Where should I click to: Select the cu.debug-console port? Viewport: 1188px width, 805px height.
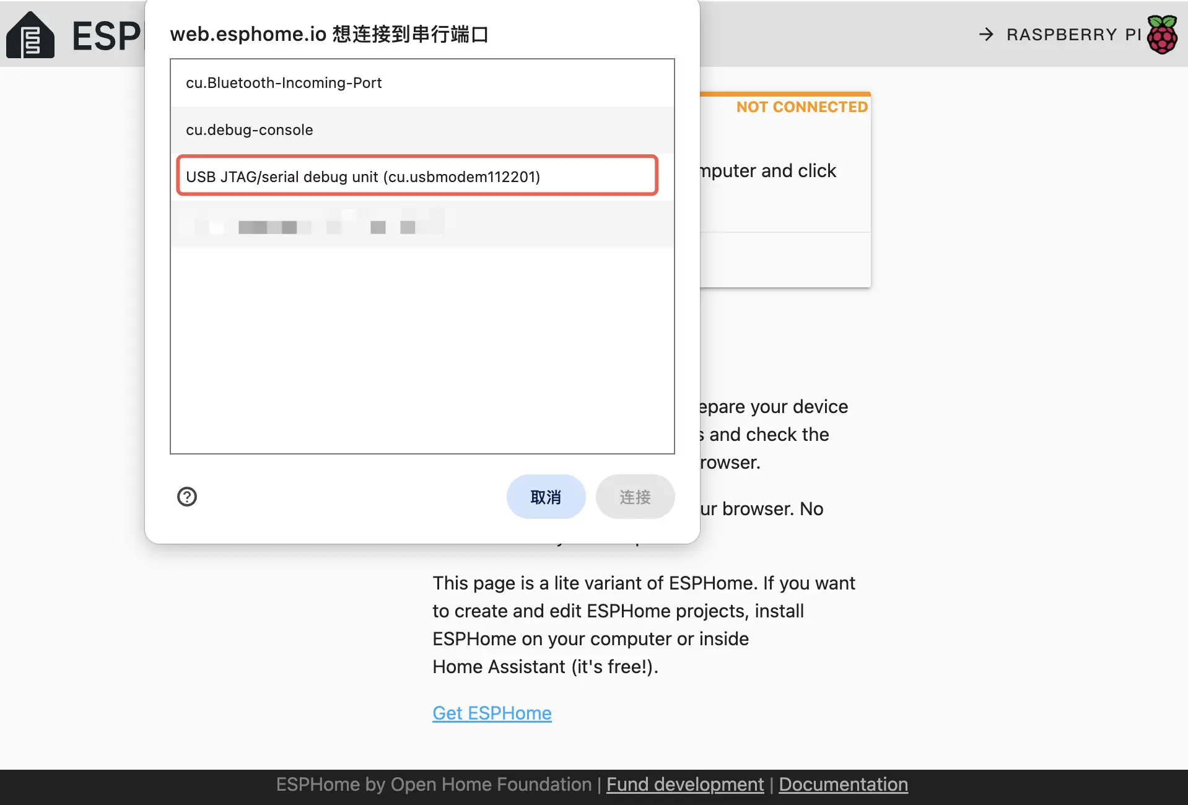coord(250,130)
